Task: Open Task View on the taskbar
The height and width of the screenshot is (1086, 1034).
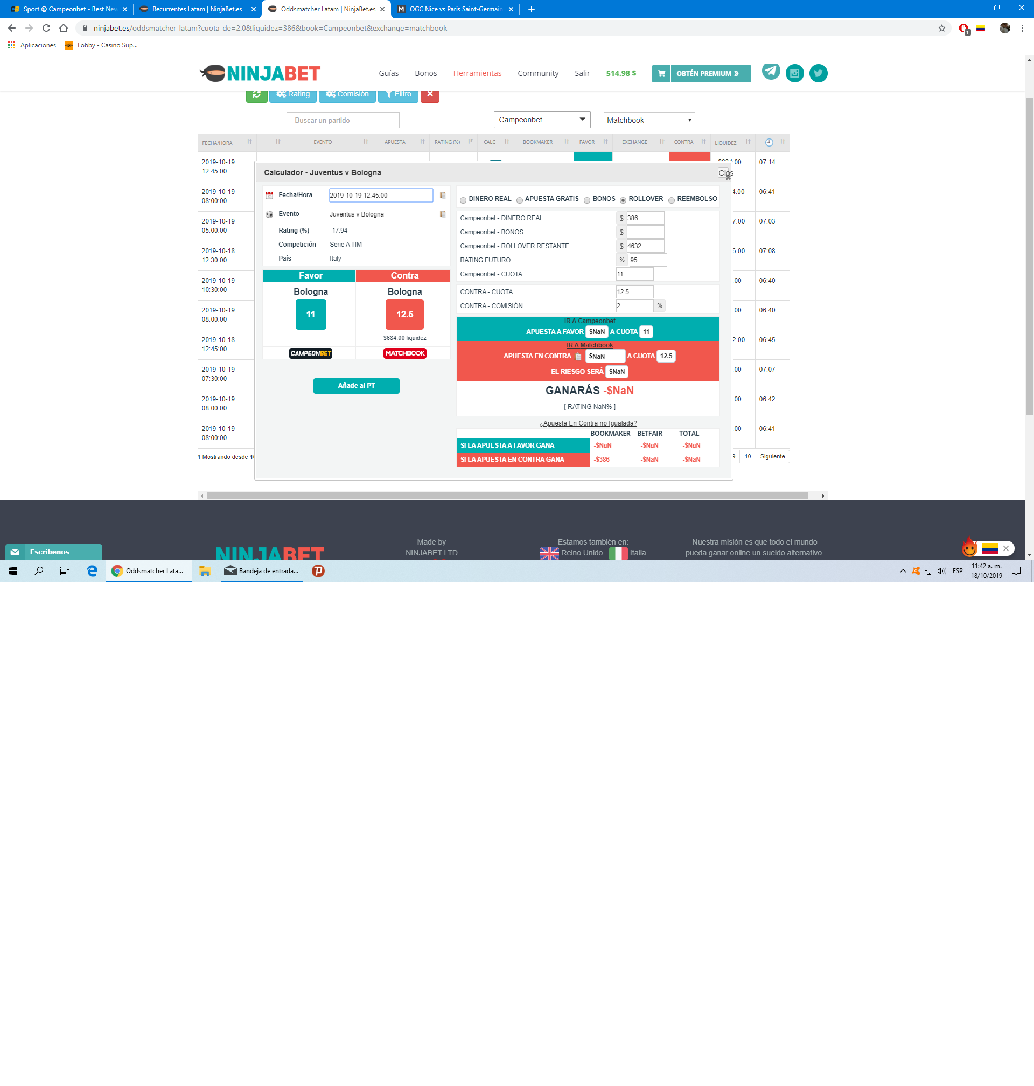Action: (65, 571)
